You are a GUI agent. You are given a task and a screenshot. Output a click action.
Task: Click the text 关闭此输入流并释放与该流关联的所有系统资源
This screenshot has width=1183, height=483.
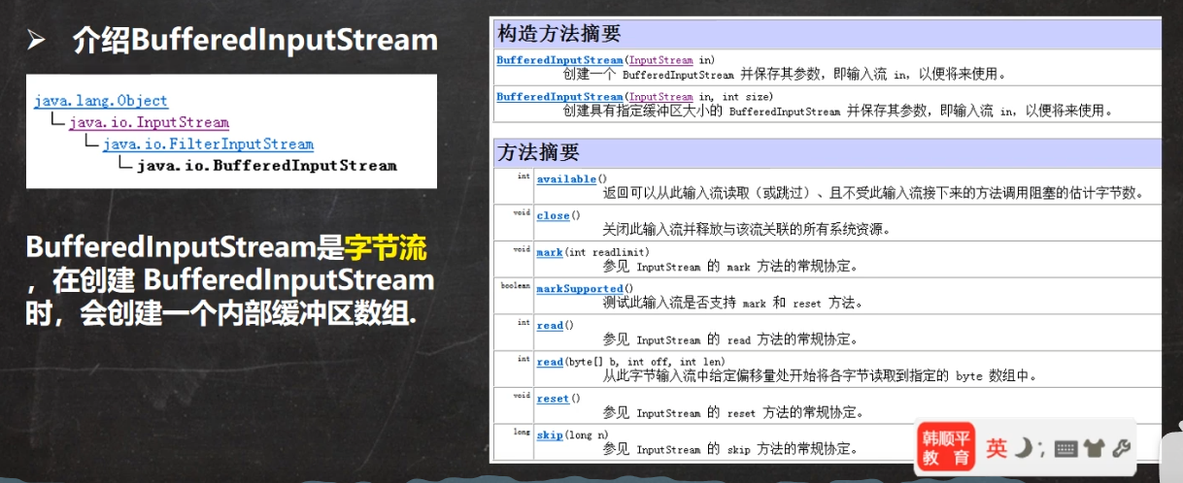747,230
